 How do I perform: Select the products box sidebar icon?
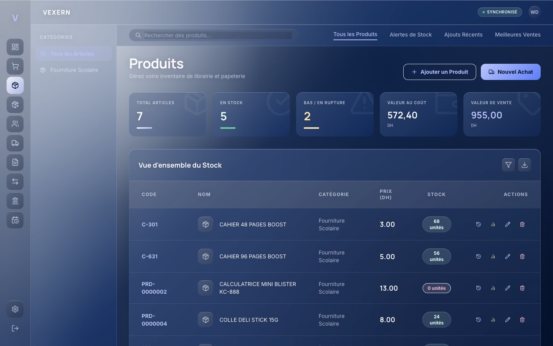tap(15, 85)
